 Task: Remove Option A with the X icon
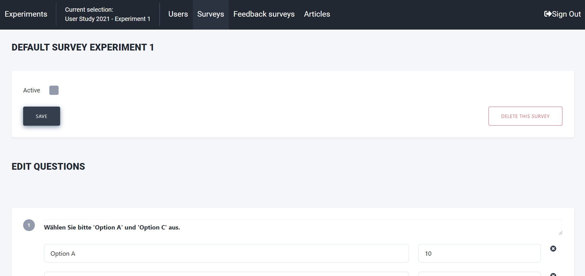[553, 249]
